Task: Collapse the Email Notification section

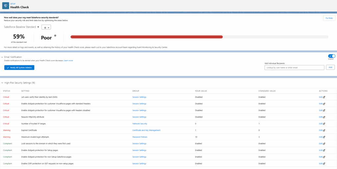Action: pos(2,57)
